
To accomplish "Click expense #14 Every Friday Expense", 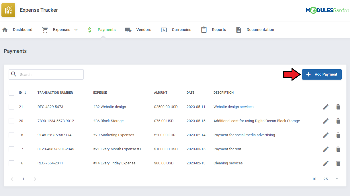I will pyautogui.click(x=114, y=163).
